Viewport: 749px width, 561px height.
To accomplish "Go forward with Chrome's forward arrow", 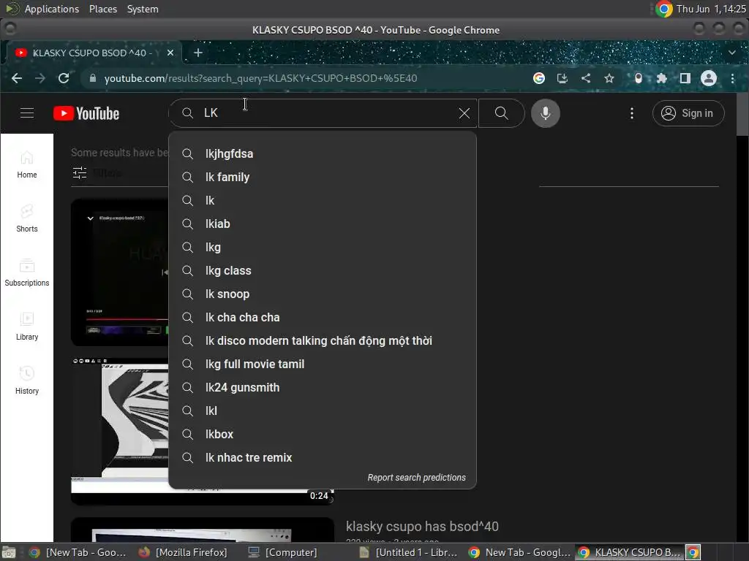I will [x=40, y=78].
